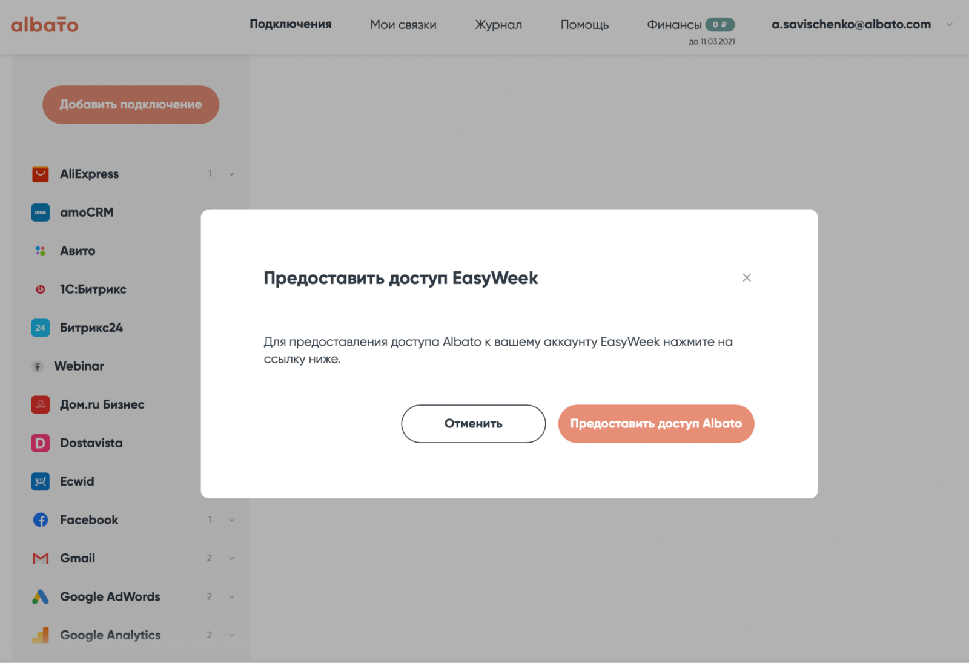Close the EasyWeek access dialog
Screen dimensions: 969x663
pyautogui.click(x=746, y=277)
